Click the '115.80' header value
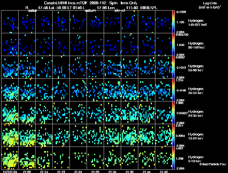228x173 pixels. [x=132, y=8]
